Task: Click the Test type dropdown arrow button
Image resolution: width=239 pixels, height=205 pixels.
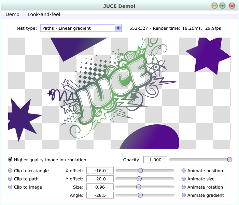Action: tap(118, 28)
